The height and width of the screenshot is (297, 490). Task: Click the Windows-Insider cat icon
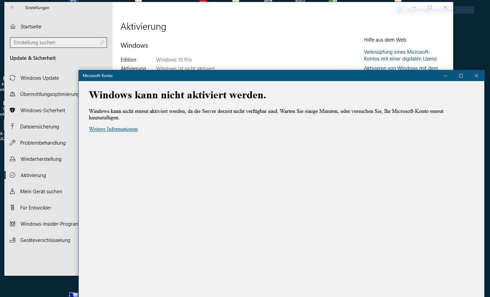(x=13, y=224)
